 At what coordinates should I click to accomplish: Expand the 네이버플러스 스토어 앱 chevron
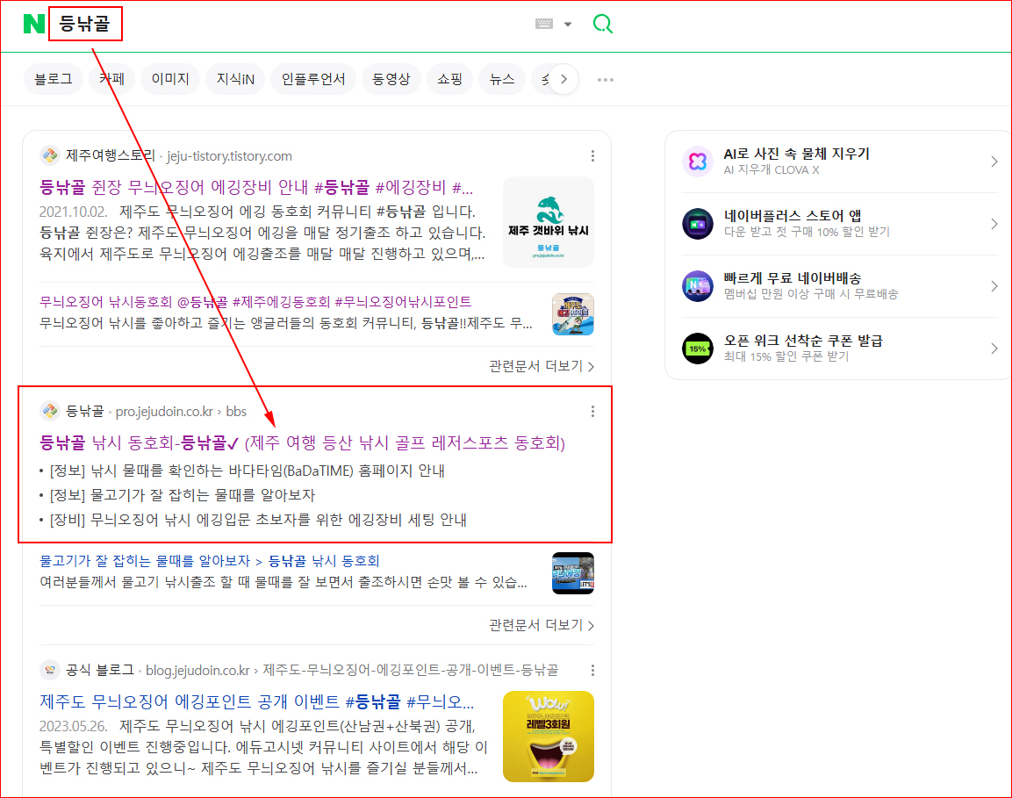point(994,224)
